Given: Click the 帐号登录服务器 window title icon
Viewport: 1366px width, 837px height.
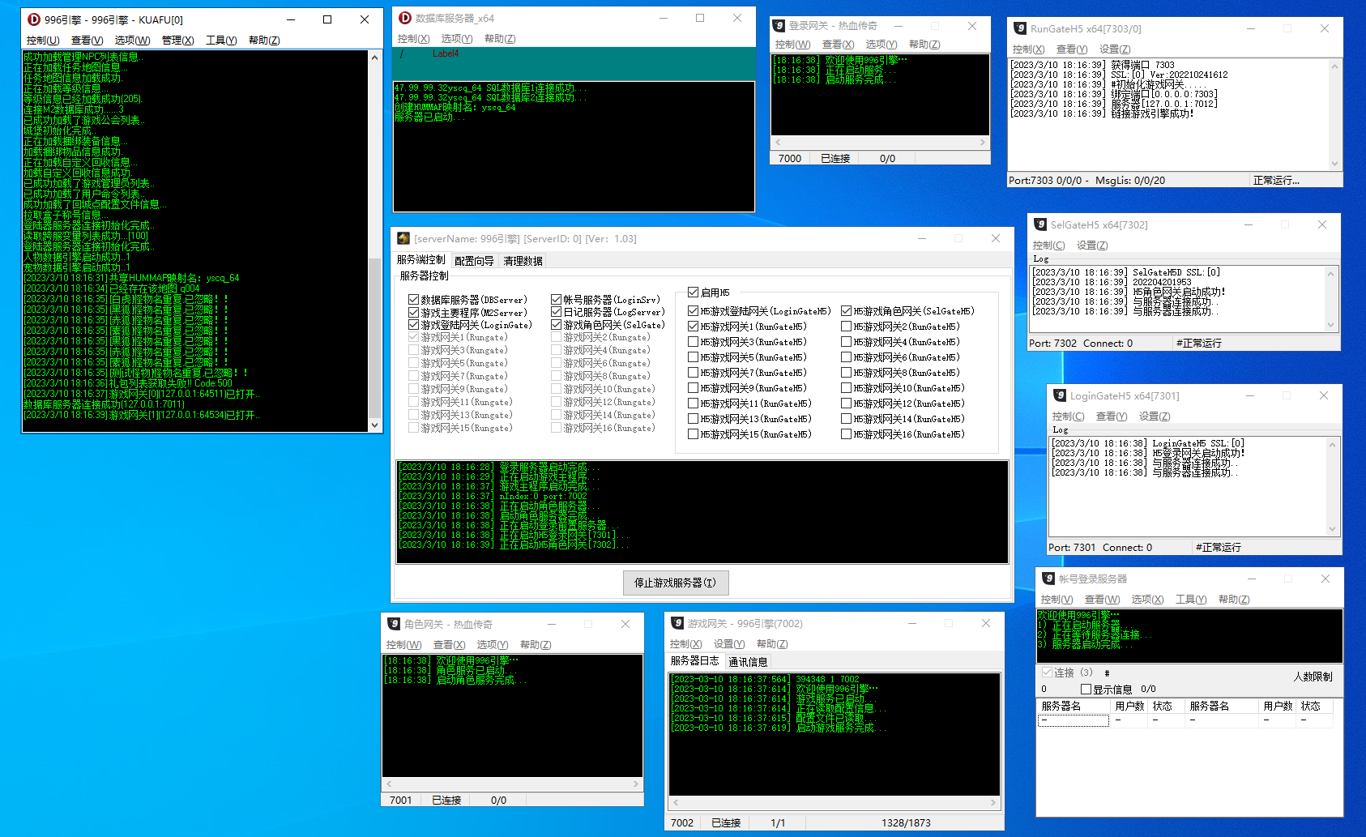Looking at the screenshot, I should point(1048,579).
